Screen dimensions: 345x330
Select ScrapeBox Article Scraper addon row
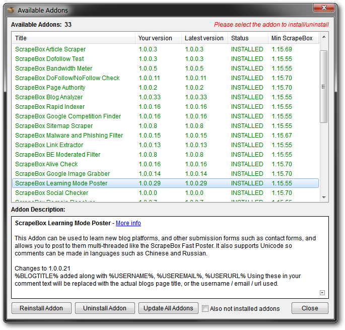(x=50, y=49)
